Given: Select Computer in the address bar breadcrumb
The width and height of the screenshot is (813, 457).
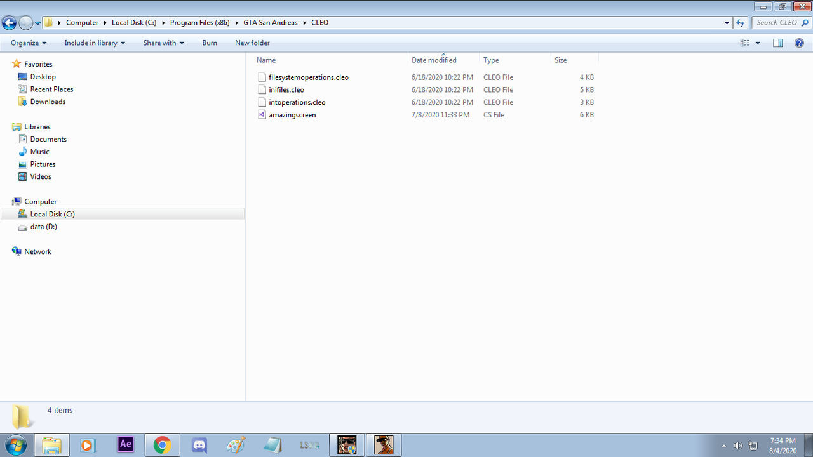Looking at the screenshot, I should point(83,23).
